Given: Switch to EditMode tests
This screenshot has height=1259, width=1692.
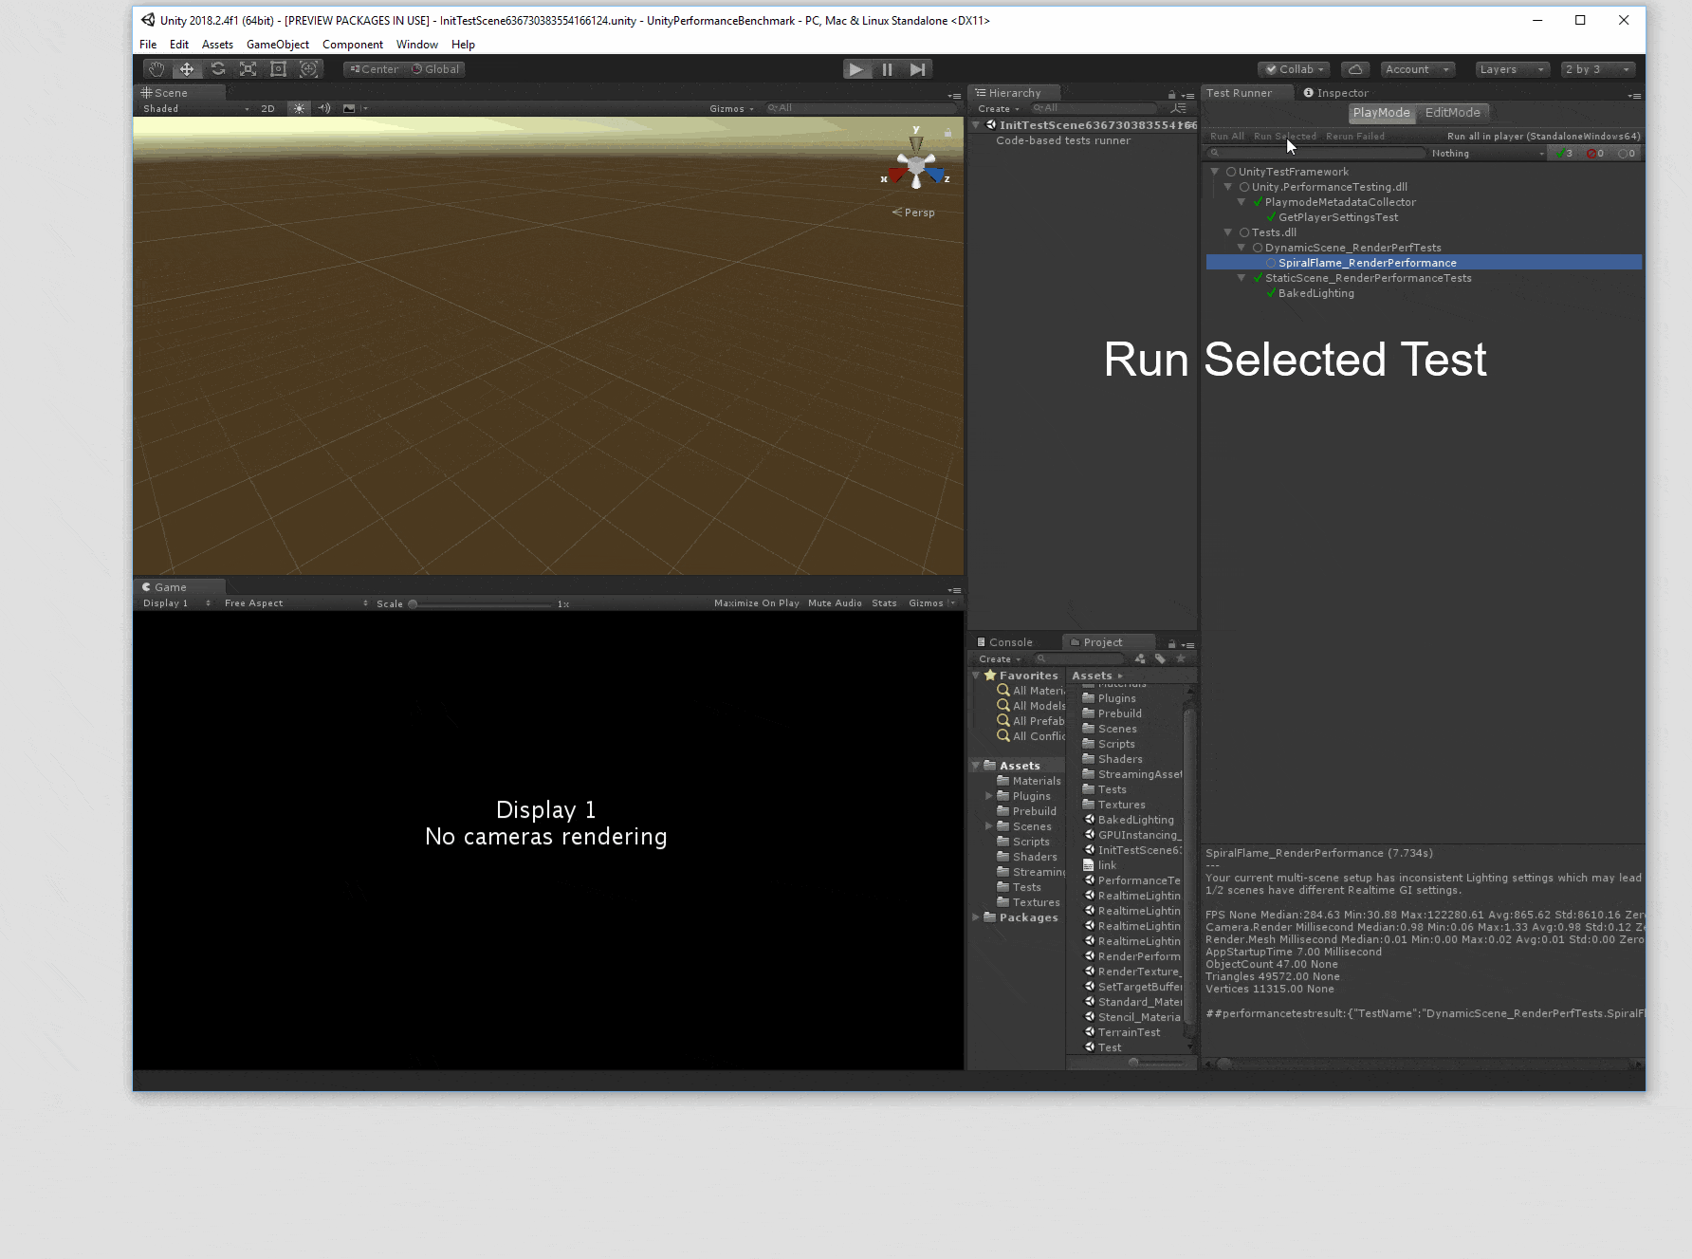Looking at the screenshot, I should click(x=1452, y=113).
